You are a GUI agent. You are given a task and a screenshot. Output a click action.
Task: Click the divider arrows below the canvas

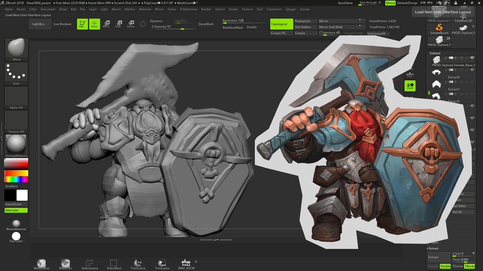(216, 240)
